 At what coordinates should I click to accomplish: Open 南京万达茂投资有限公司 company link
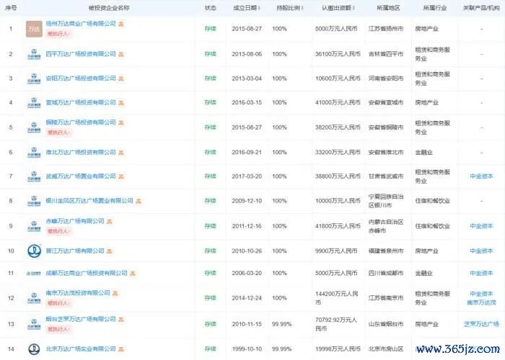tap(78, 293)
